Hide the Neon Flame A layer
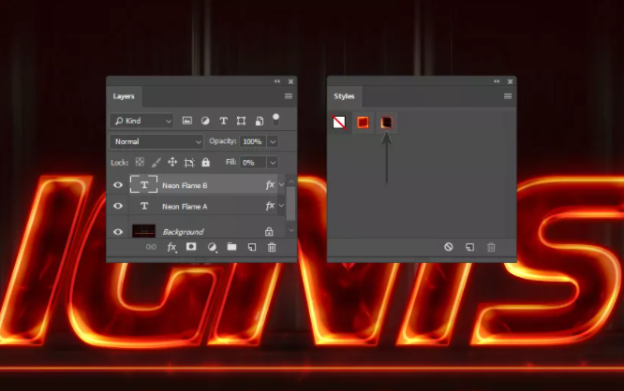Image resolution: width=624 pixels, height=391 pixels. [118, 206]
